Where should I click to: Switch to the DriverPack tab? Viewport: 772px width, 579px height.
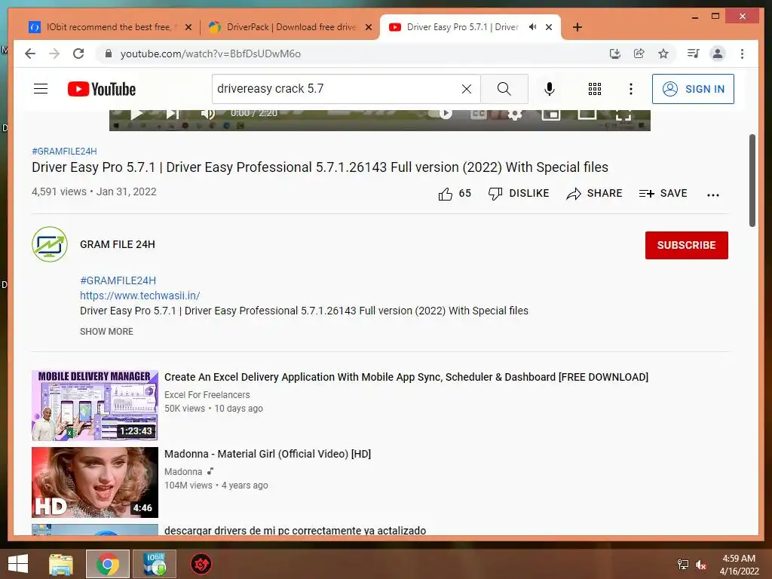(292, 27)
